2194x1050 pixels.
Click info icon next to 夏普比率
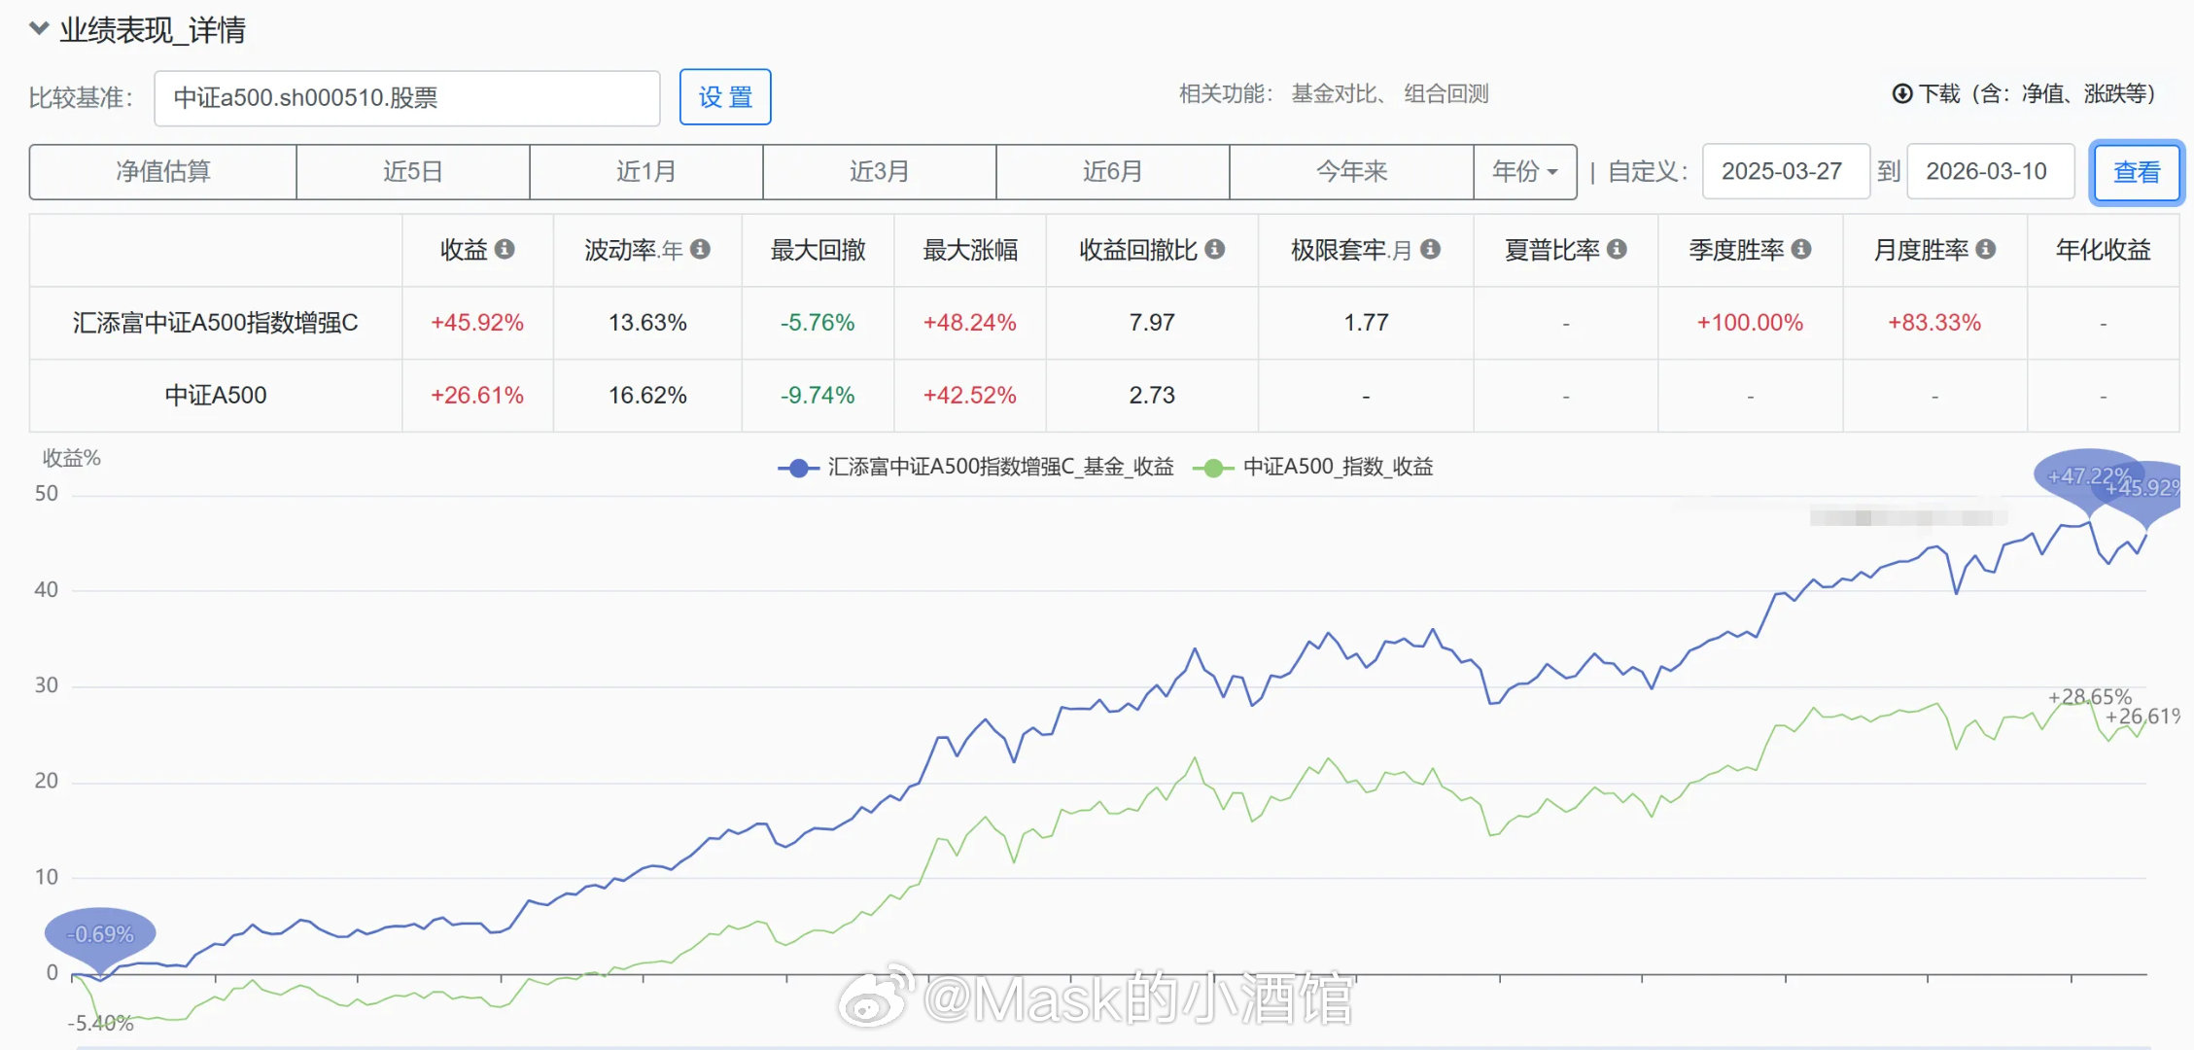(x=1617, y=250)
